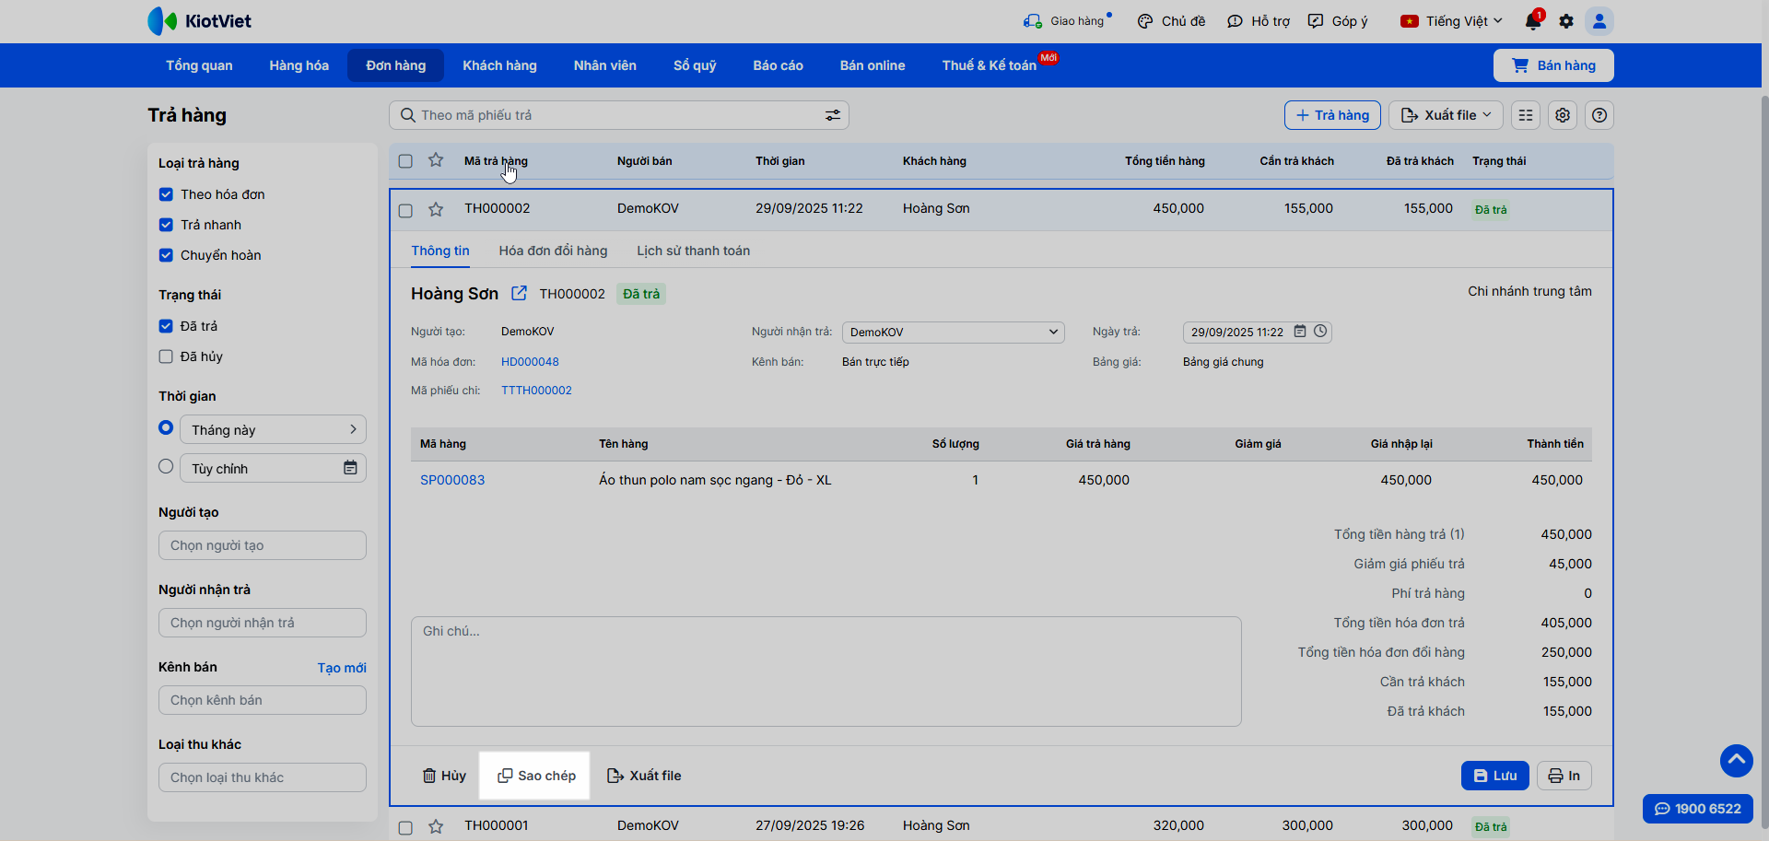Open the table settings gear icon
The height and width of the screenshot is (841, 1769).
pos(1563,115)
